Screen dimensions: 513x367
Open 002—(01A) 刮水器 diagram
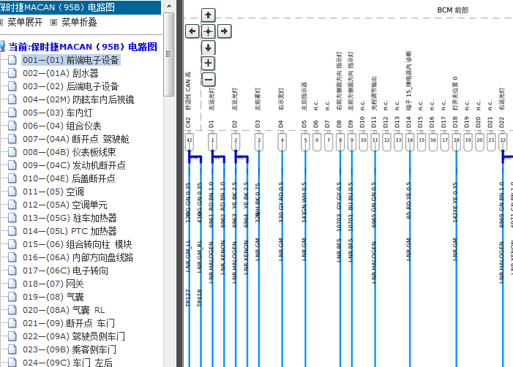click(x=61, y=73)
